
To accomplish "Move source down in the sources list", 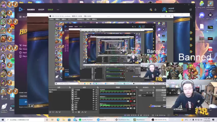I will point(85,112).
